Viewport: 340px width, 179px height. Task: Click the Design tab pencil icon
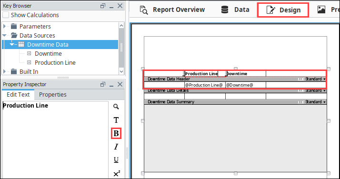pyautogui.click(x=270, y=10)
